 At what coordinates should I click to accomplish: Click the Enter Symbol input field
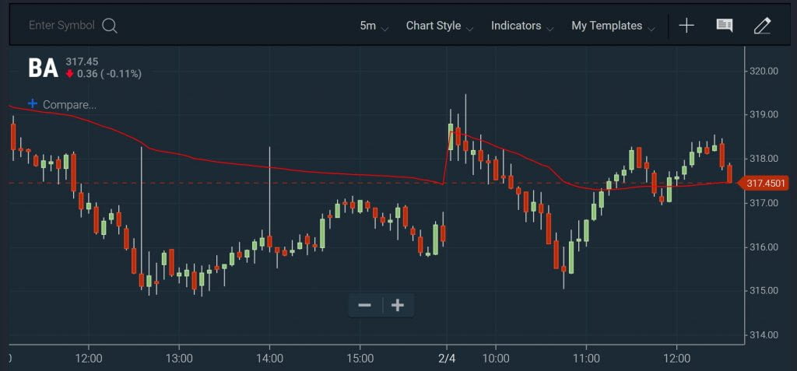point(61,26)
